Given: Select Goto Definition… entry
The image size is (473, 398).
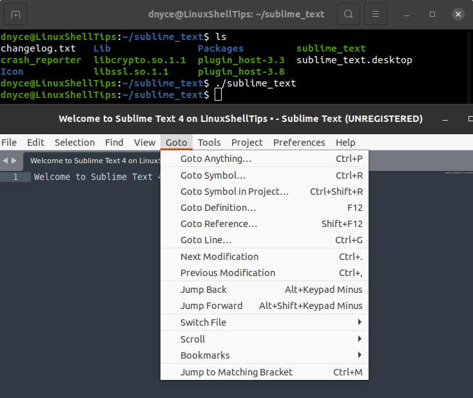Looking at the screenshot, I should pyautogui.click(x=265, y=208).
